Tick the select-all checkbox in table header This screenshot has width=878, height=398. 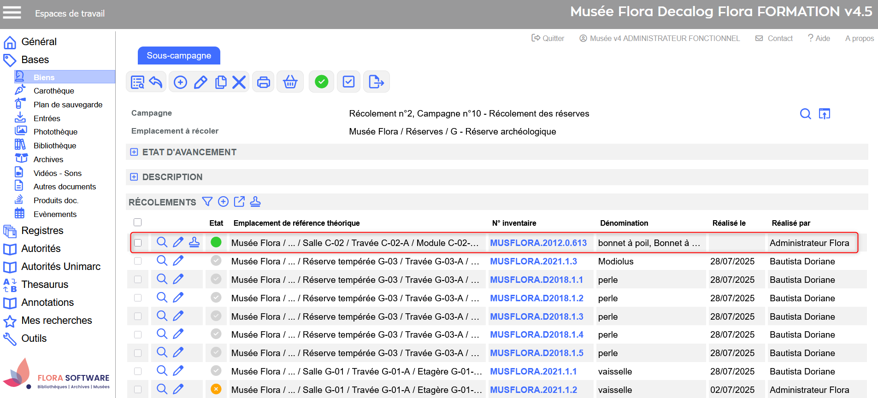[x=137, y=222]
